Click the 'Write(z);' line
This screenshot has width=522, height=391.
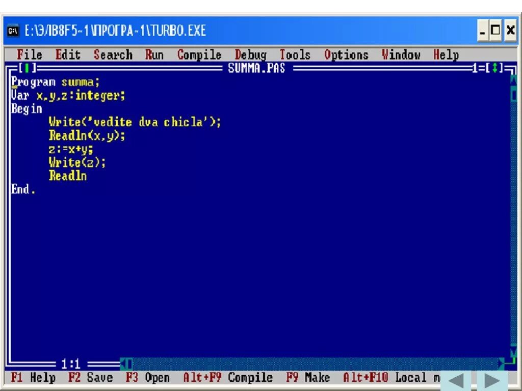pyautogui.click(x=77, y=162)
